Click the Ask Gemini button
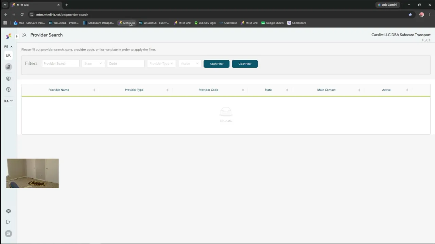The image size is (435, 244). tap(387, 5)
